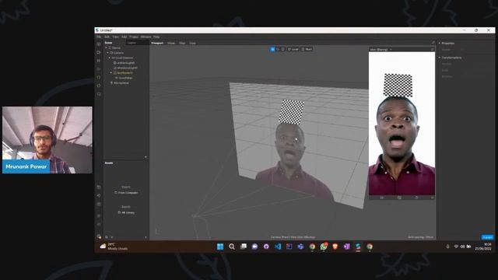The width and height of the screenshot is (498, 280).
Task: Select the Viewport tab
Action: point(157,43)
